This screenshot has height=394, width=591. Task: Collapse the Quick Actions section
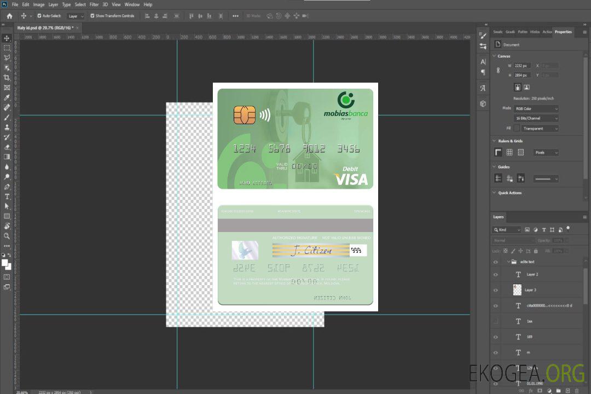[x=495, y=193]
